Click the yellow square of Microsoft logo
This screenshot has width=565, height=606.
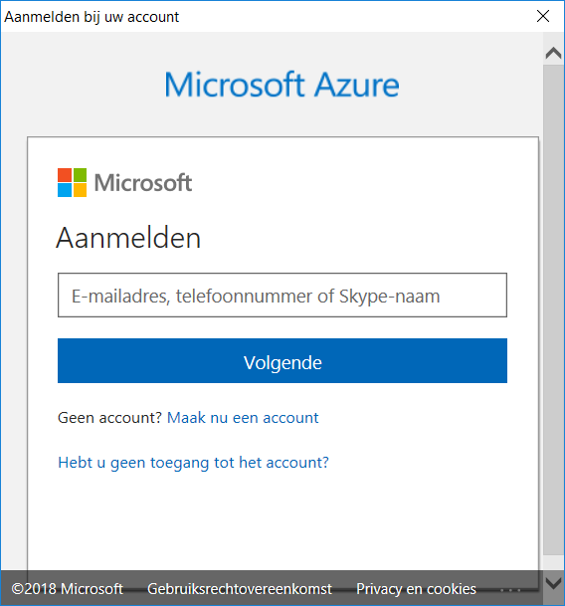pyautogui.click(x=80, y=190)
